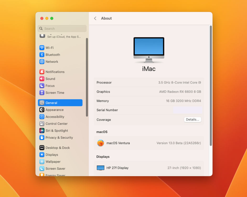Select the Wallpaper flower icon
The width and height of the screenshot is (247, 197).
(42, 162)
